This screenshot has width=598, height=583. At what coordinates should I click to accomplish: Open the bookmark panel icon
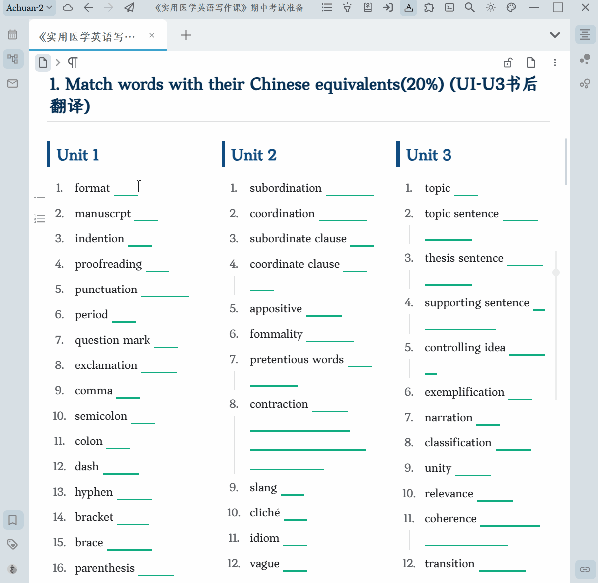point(13,520)
